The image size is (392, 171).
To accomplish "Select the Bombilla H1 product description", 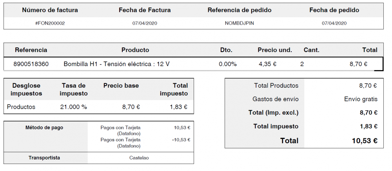I will pyautogui.click(x=116, y=64).
